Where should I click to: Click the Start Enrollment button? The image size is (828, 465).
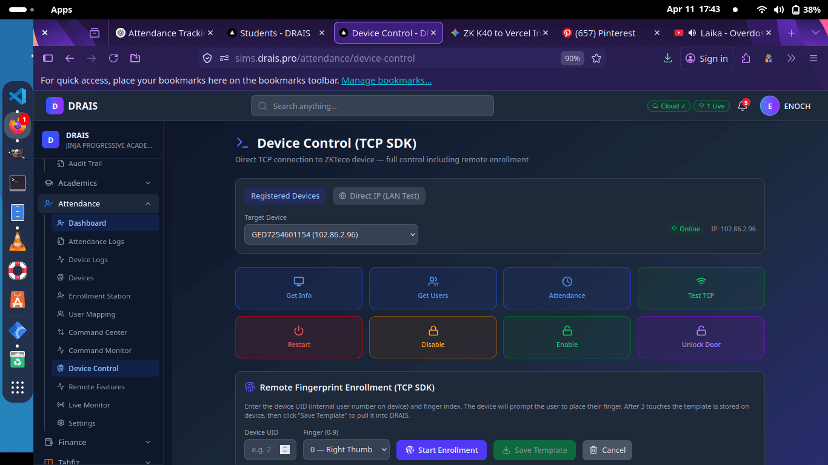(x=441, y=450)
